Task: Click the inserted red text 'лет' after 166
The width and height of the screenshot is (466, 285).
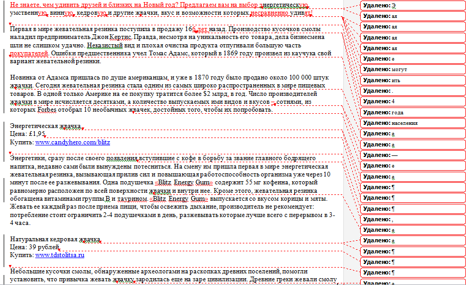Action: [202, 29]
